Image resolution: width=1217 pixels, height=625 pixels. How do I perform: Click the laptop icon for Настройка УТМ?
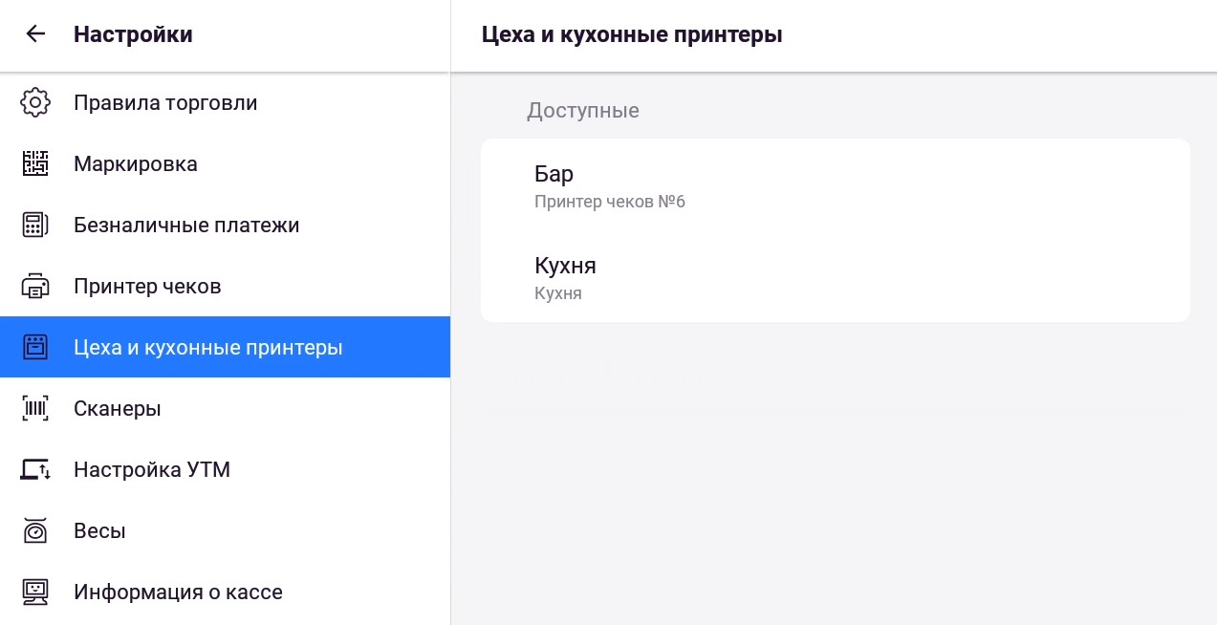(x=35, y=470)
